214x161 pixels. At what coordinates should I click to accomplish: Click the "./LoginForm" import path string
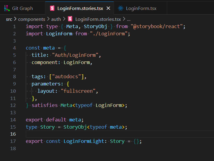[x=109, y=34]
